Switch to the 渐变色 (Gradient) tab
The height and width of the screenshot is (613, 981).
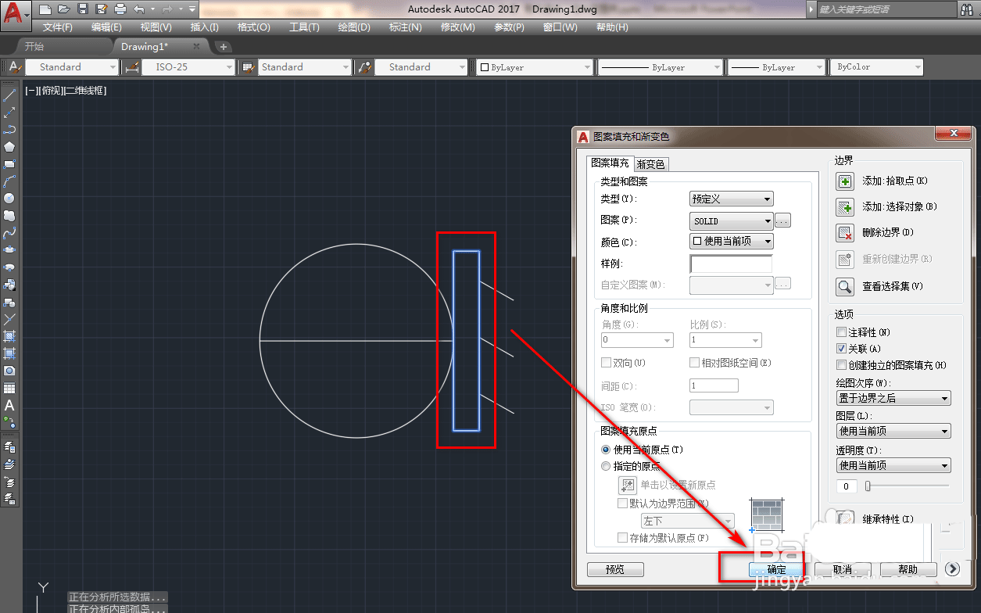650,164
